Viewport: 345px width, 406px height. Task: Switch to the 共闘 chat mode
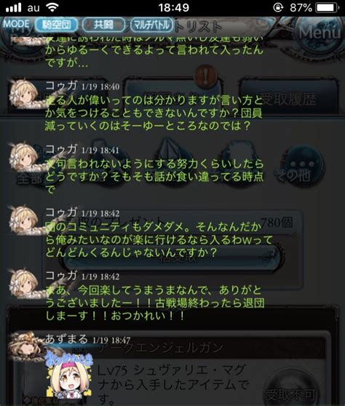tap(103, 25)
